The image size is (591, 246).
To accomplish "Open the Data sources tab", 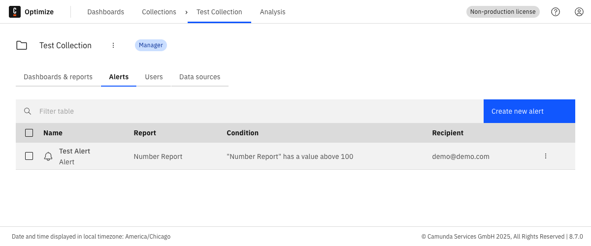I will tap(199, 77).
